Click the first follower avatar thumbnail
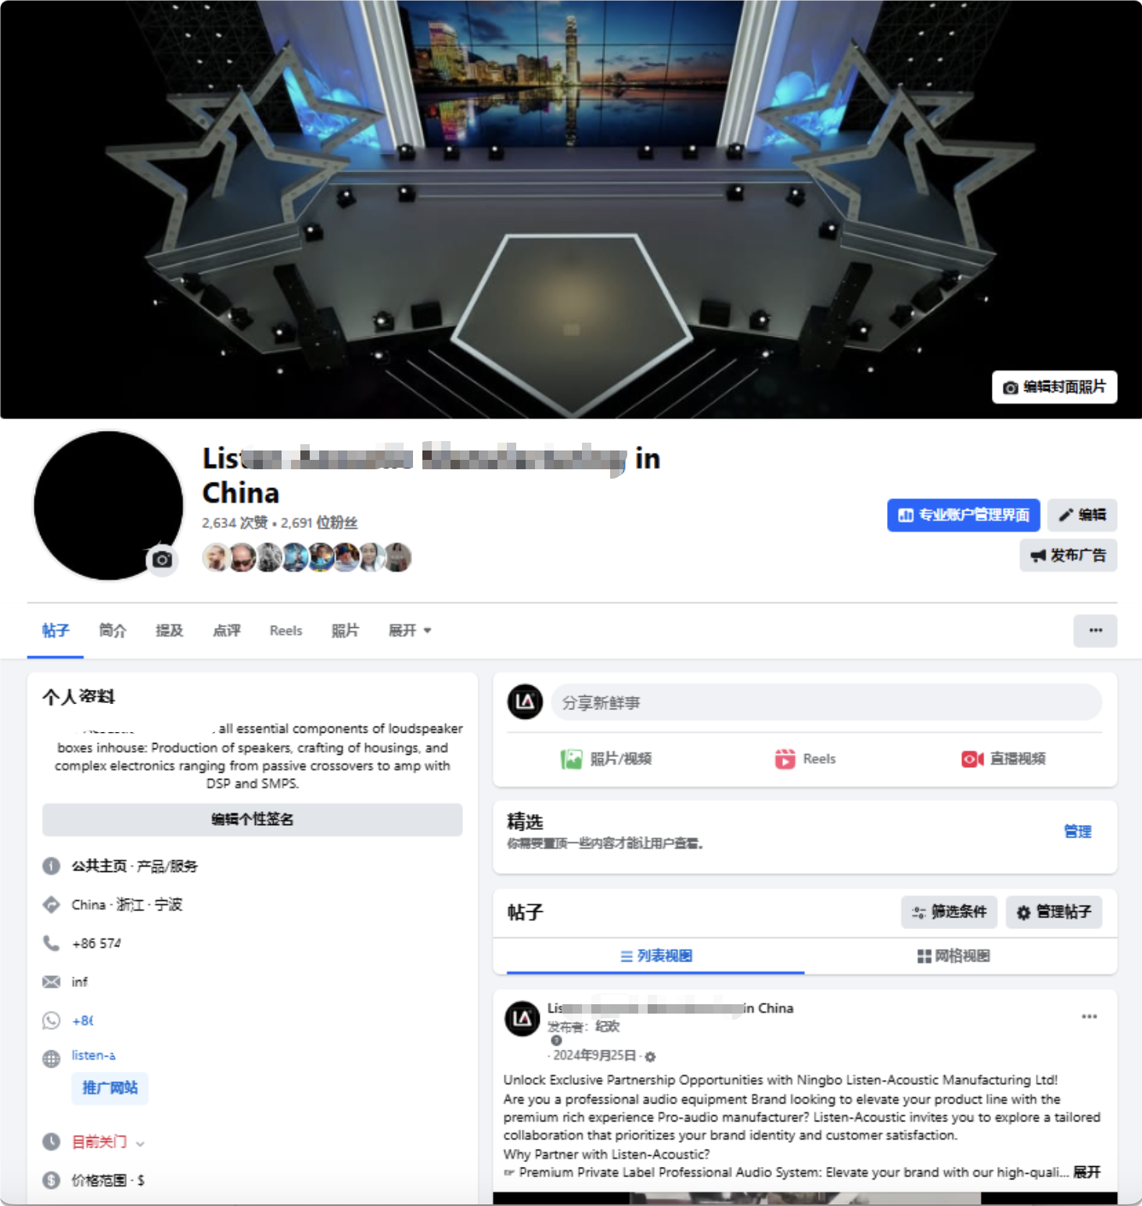1142x1206 pixels. (x=216, y=557)
